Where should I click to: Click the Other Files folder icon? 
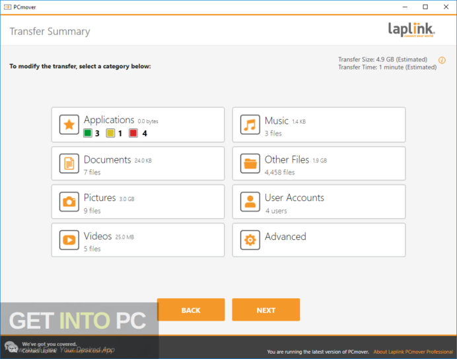[x=250, y=163]
